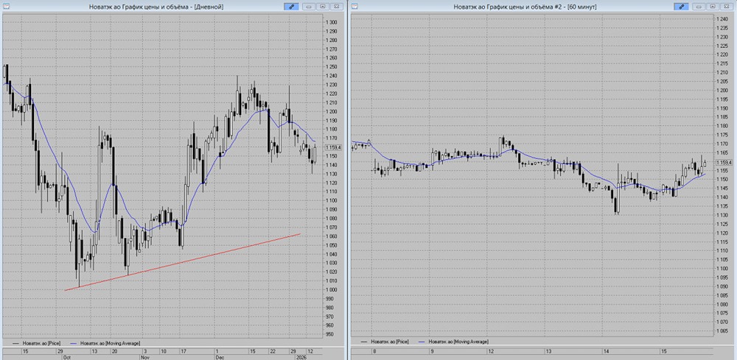This screenshot has width=737, height=360.
Task: Click the 1 300 level on the daily price axis
Action: tap(333, 23)
